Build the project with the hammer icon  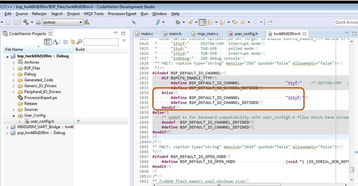pos(26,22)
